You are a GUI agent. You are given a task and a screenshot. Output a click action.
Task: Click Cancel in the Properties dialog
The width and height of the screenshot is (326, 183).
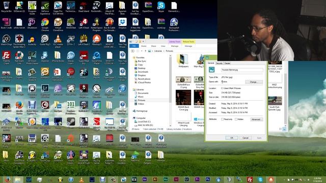point(246,138)
